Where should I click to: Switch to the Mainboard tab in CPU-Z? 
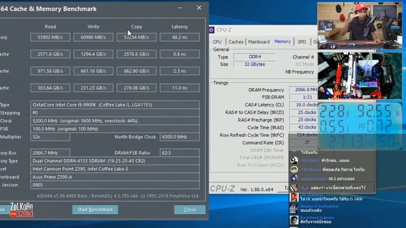[x=259, y=42]
